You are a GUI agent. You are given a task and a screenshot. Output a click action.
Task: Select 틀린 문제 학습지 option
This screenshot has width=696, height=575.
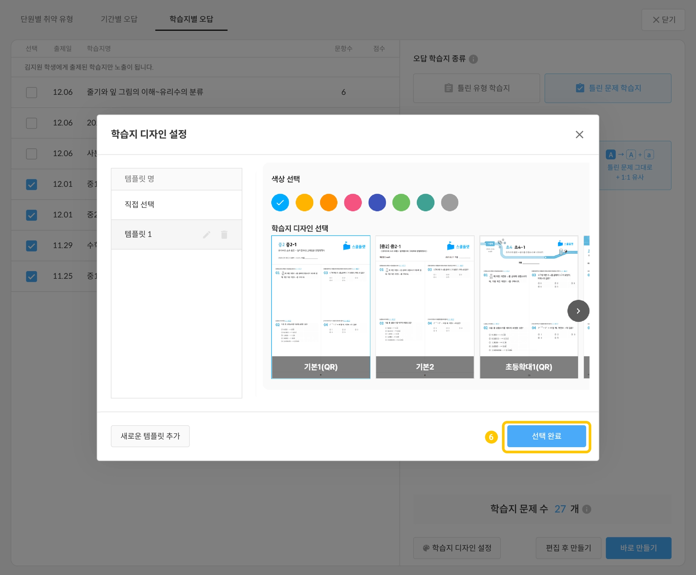click(608, 88)
